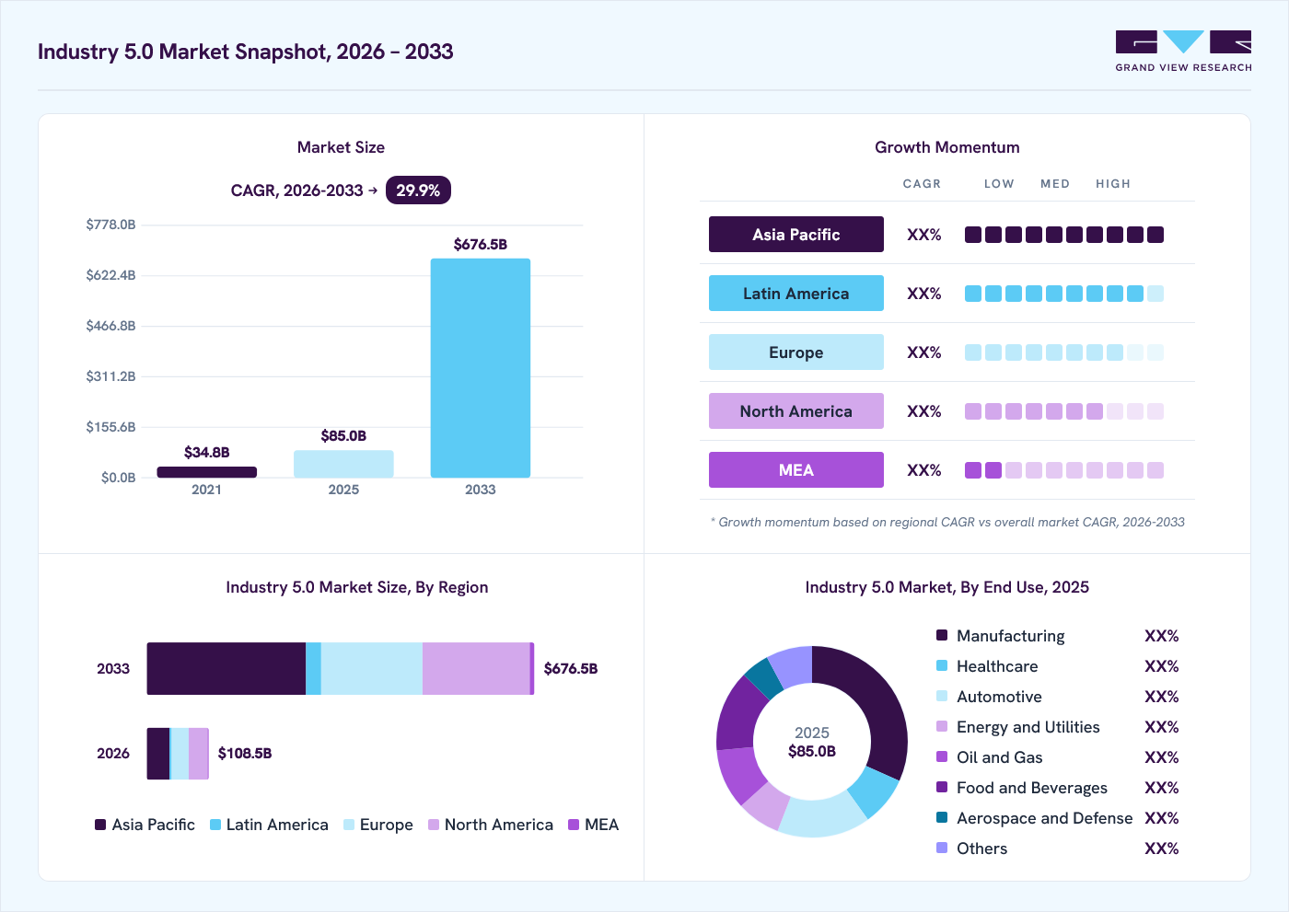Click the 2021 market size bar
1289x912 pixels.
pos(207,472)
